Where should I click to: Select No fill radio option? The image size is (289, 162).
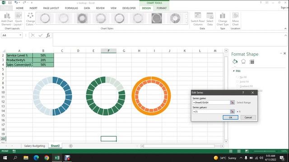point(238,77)
